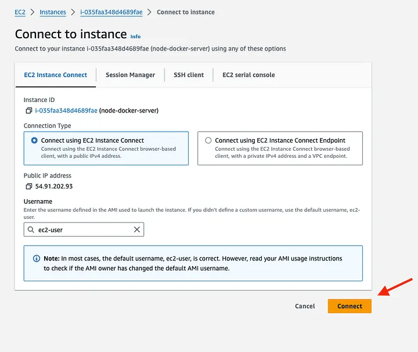
Task: Open i-035faa348d4689fae breadcrumb link
Action: click(x=111, y=12)
